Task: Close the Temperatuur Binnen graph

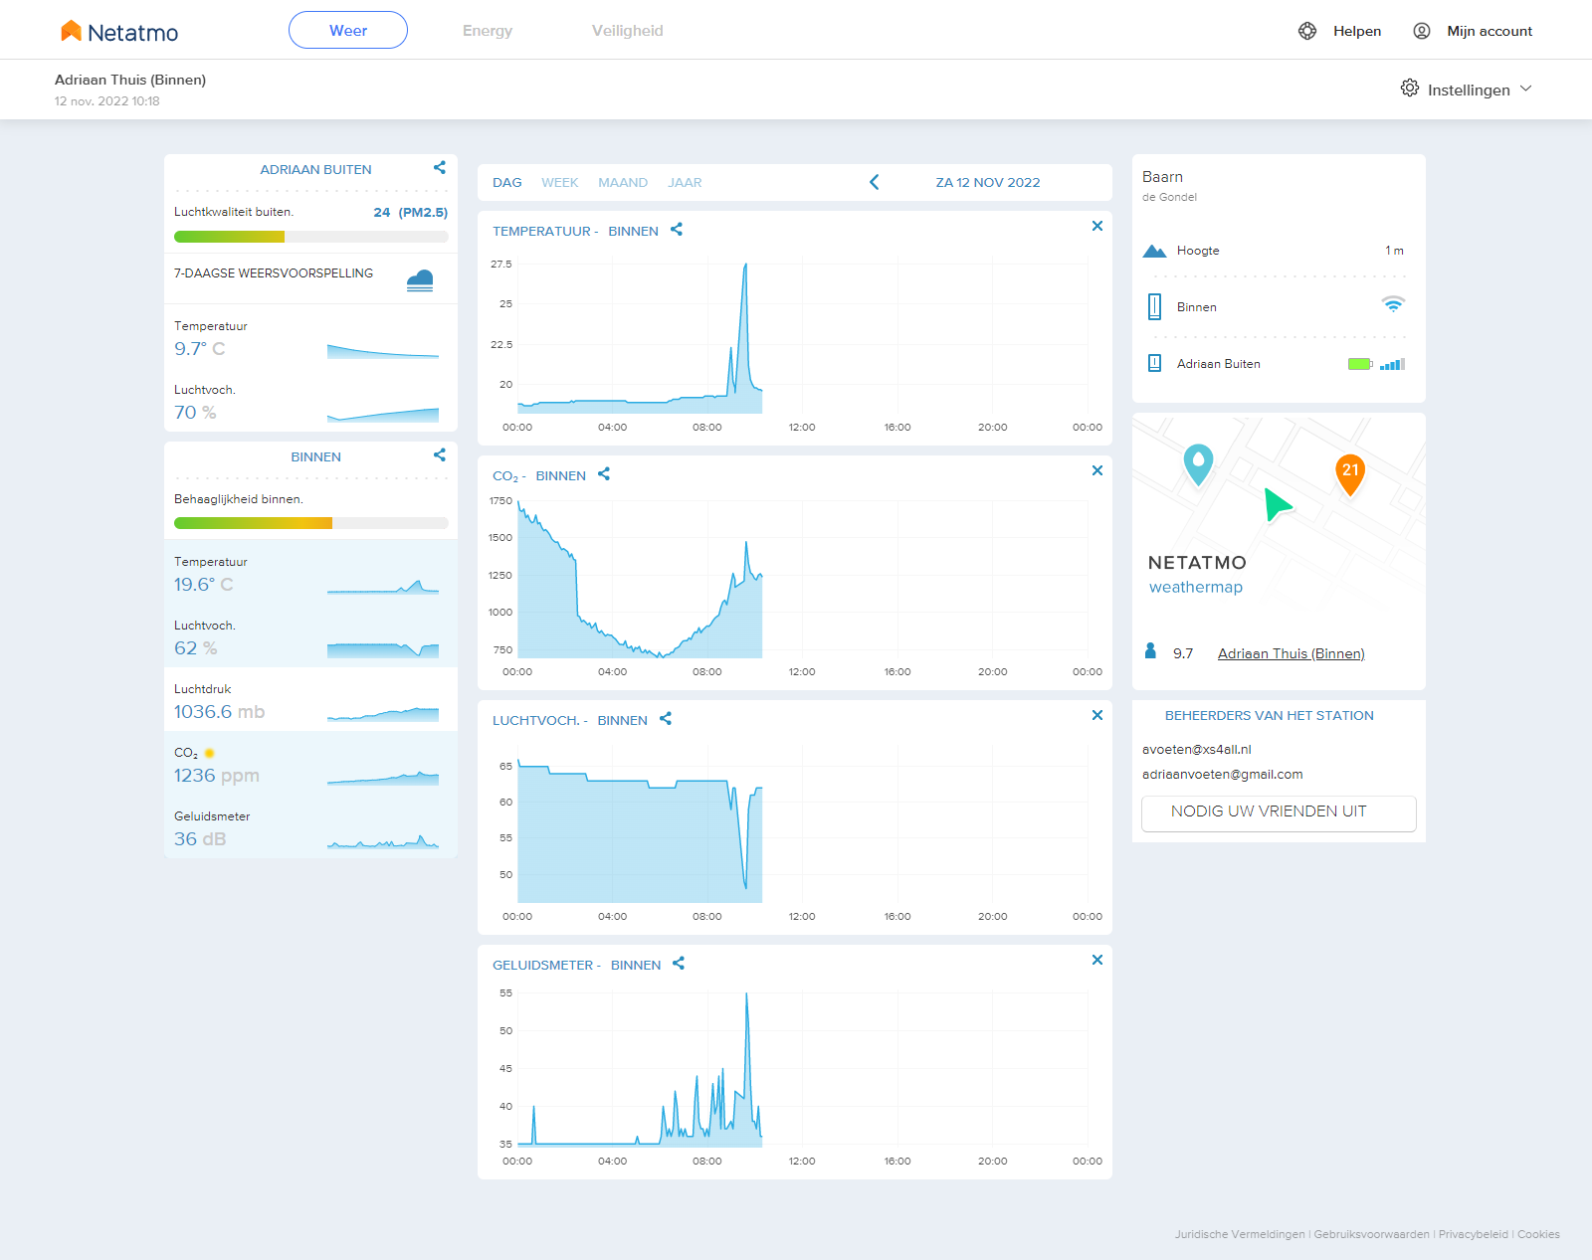Action: tap(1097, 226)
